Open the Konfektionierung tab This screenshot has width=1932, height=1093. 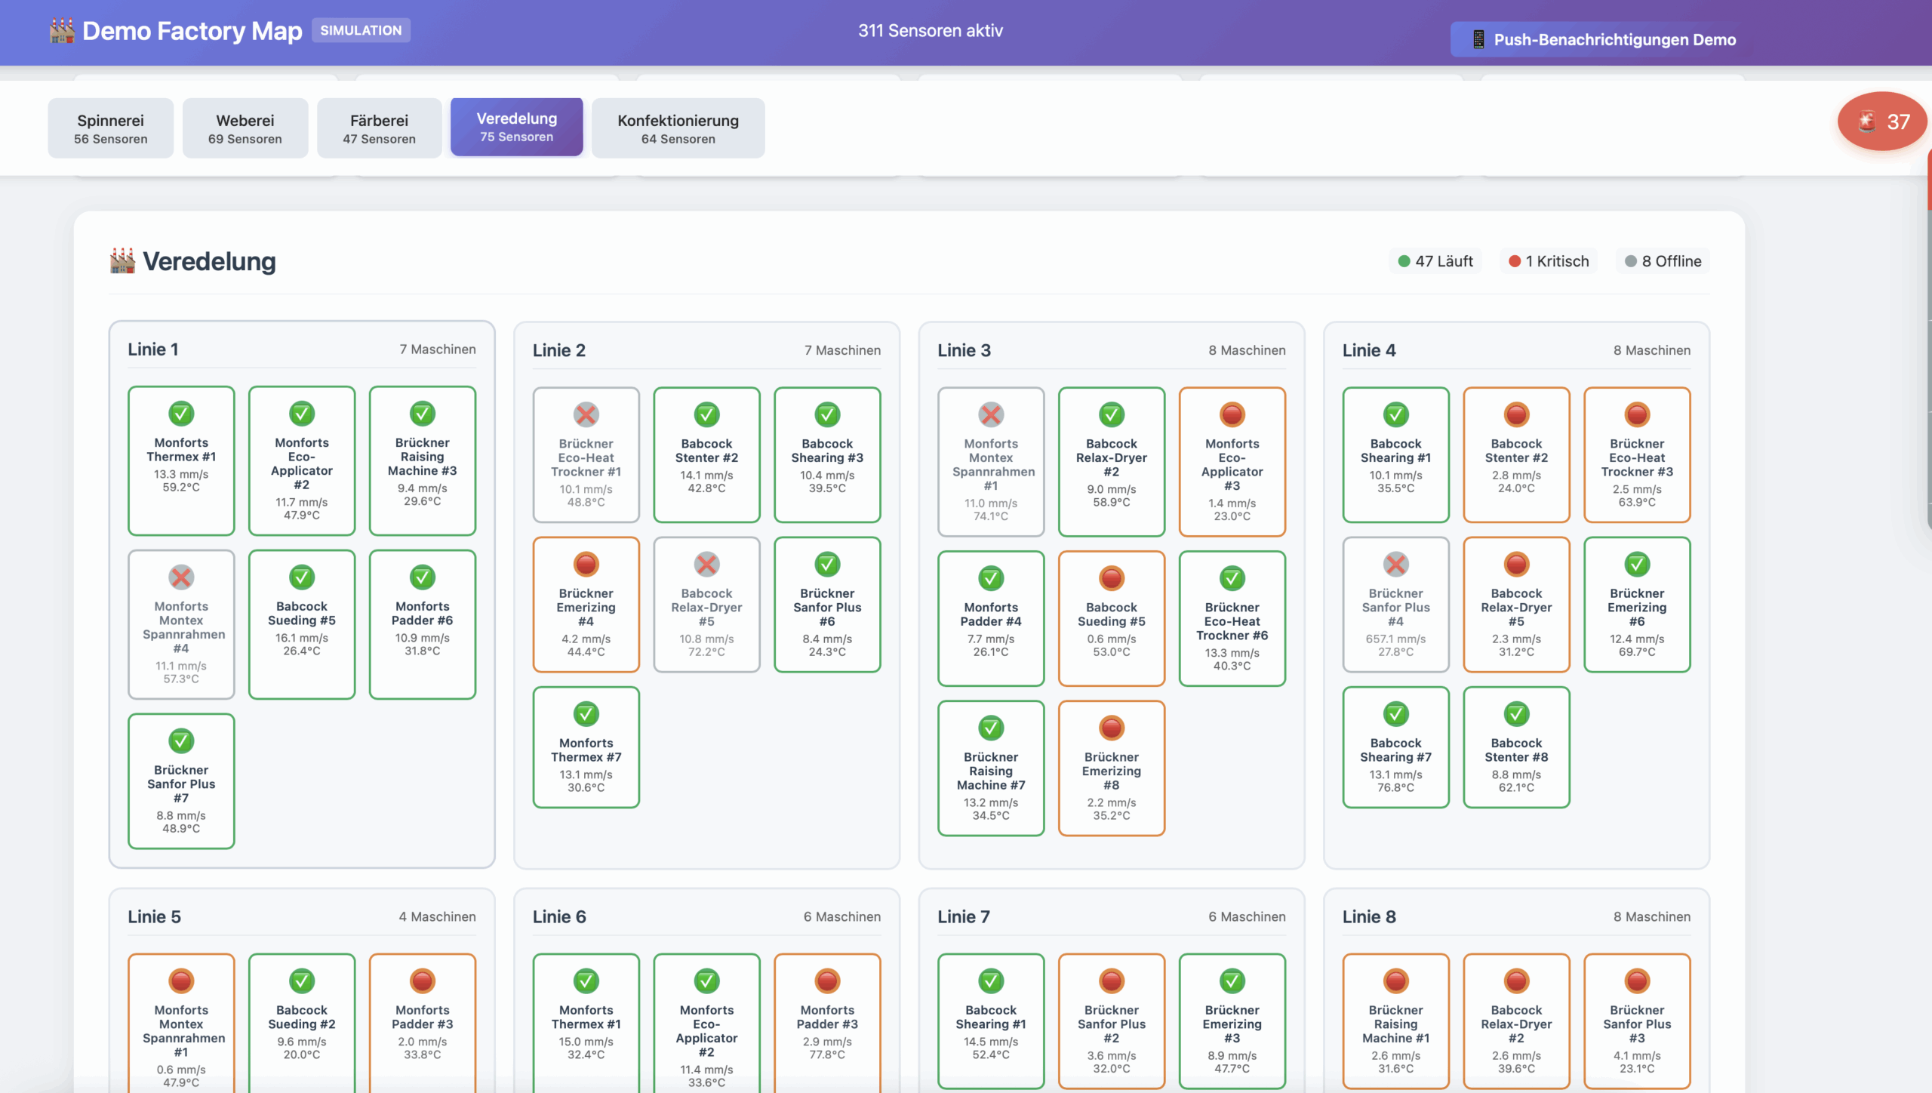coord(678,128)
